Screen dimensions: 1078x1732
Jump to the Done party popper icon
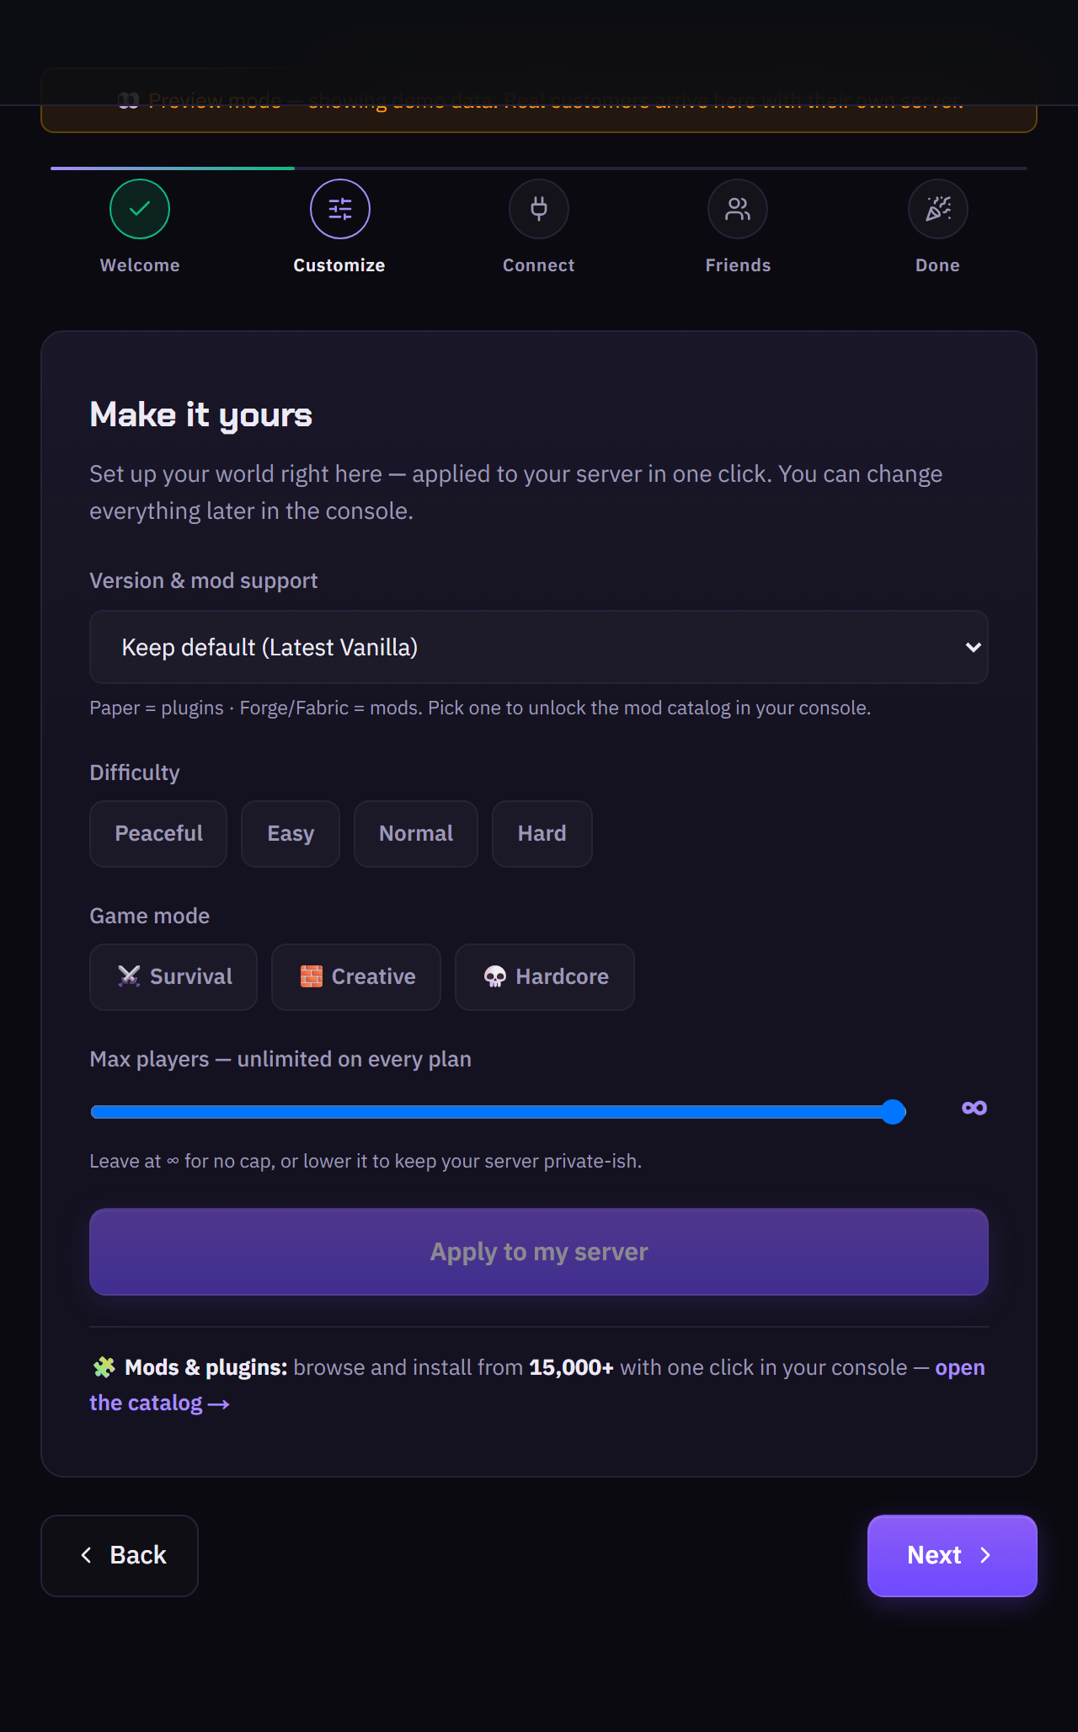938,209
